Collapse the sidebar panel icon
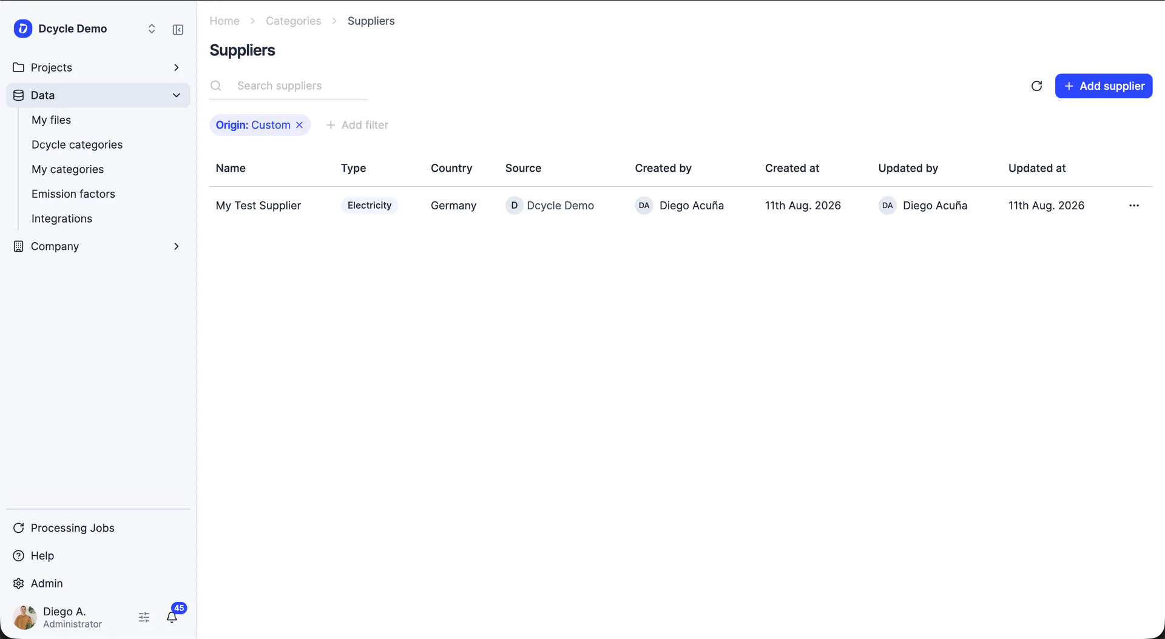 178,30
